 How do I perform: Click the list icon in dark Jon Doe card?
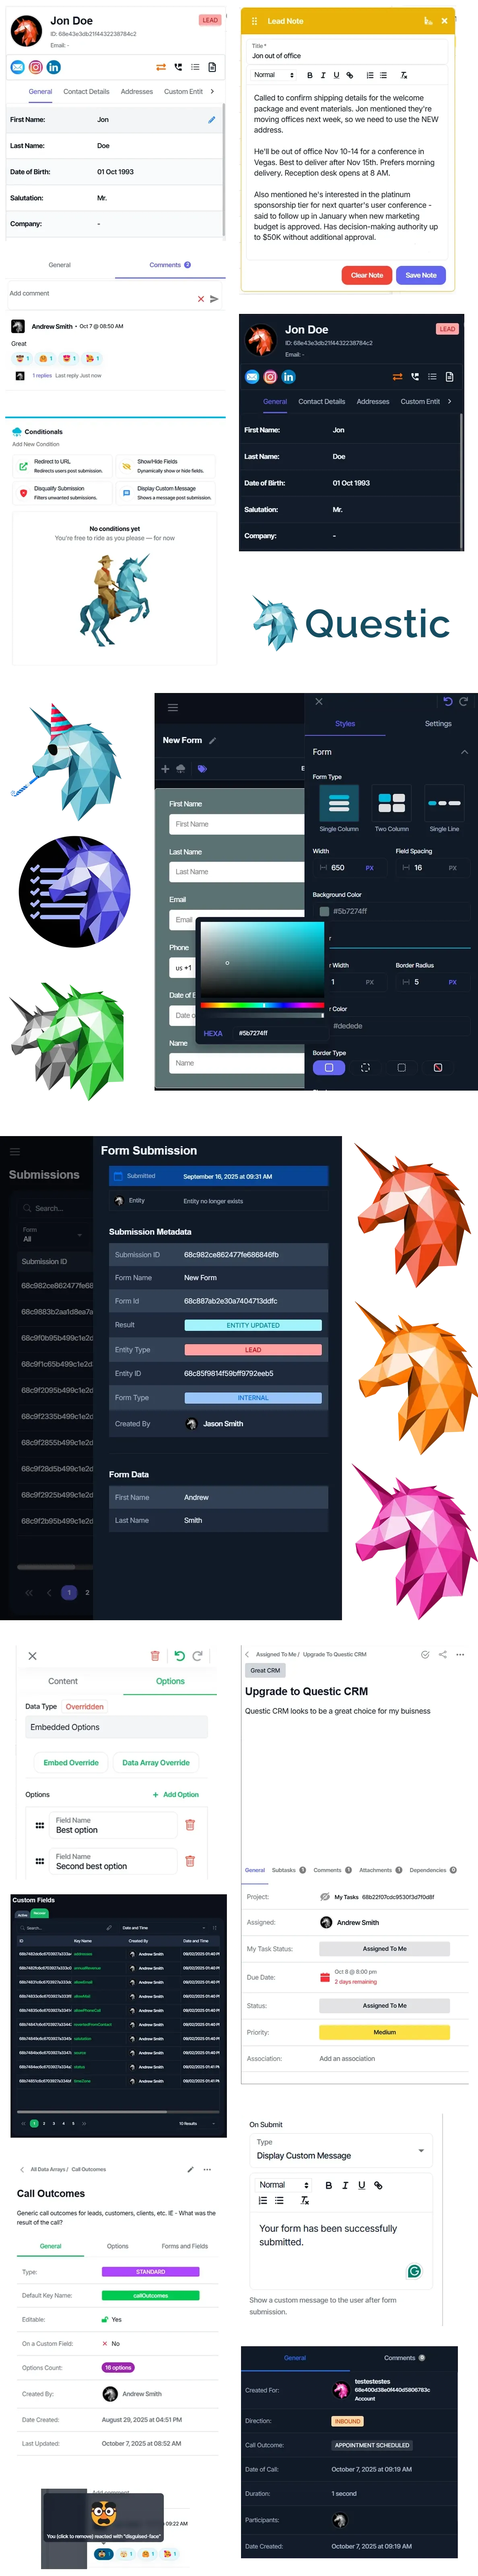[432, 377]
